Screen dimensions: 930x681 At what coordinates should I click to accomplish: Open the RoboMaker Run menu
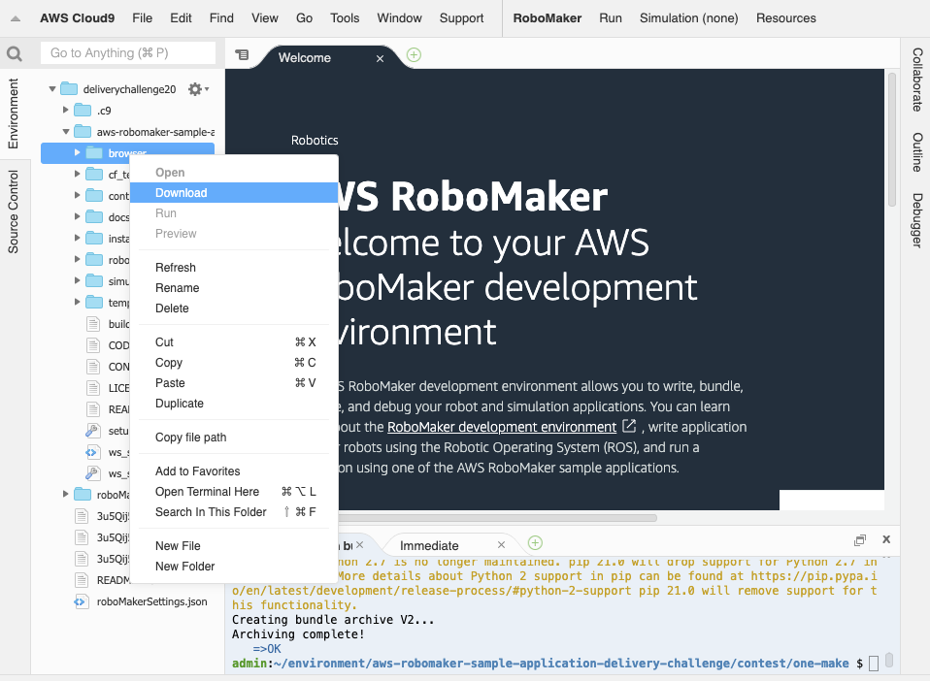(611, 18)
